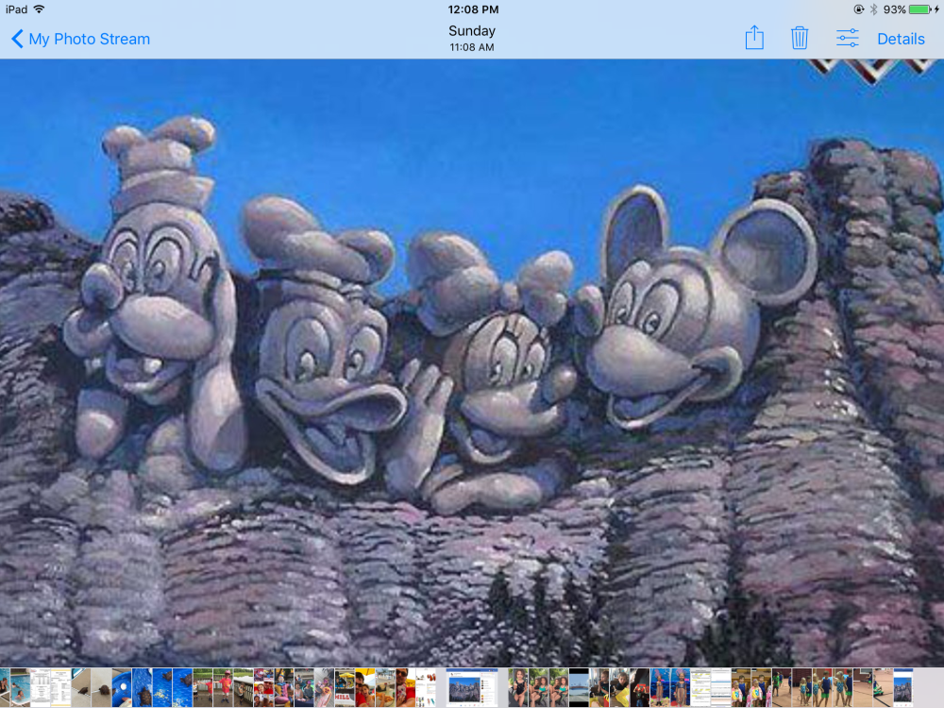Select the lake horizon thumbnail with black bars

click(x=579, y=687)
